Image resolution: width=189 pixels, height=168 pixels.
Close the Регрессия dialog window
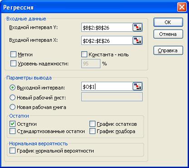pyautogui.click(x=182, y=7)
